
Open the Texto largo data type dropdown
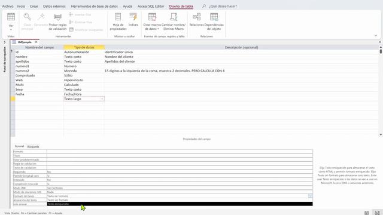click(102, 99)
